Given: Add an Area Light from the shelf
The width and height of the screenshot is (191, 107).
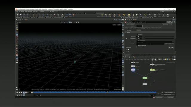Looking at the screenshot, I should pyautogui.click(x=110, y=15).
